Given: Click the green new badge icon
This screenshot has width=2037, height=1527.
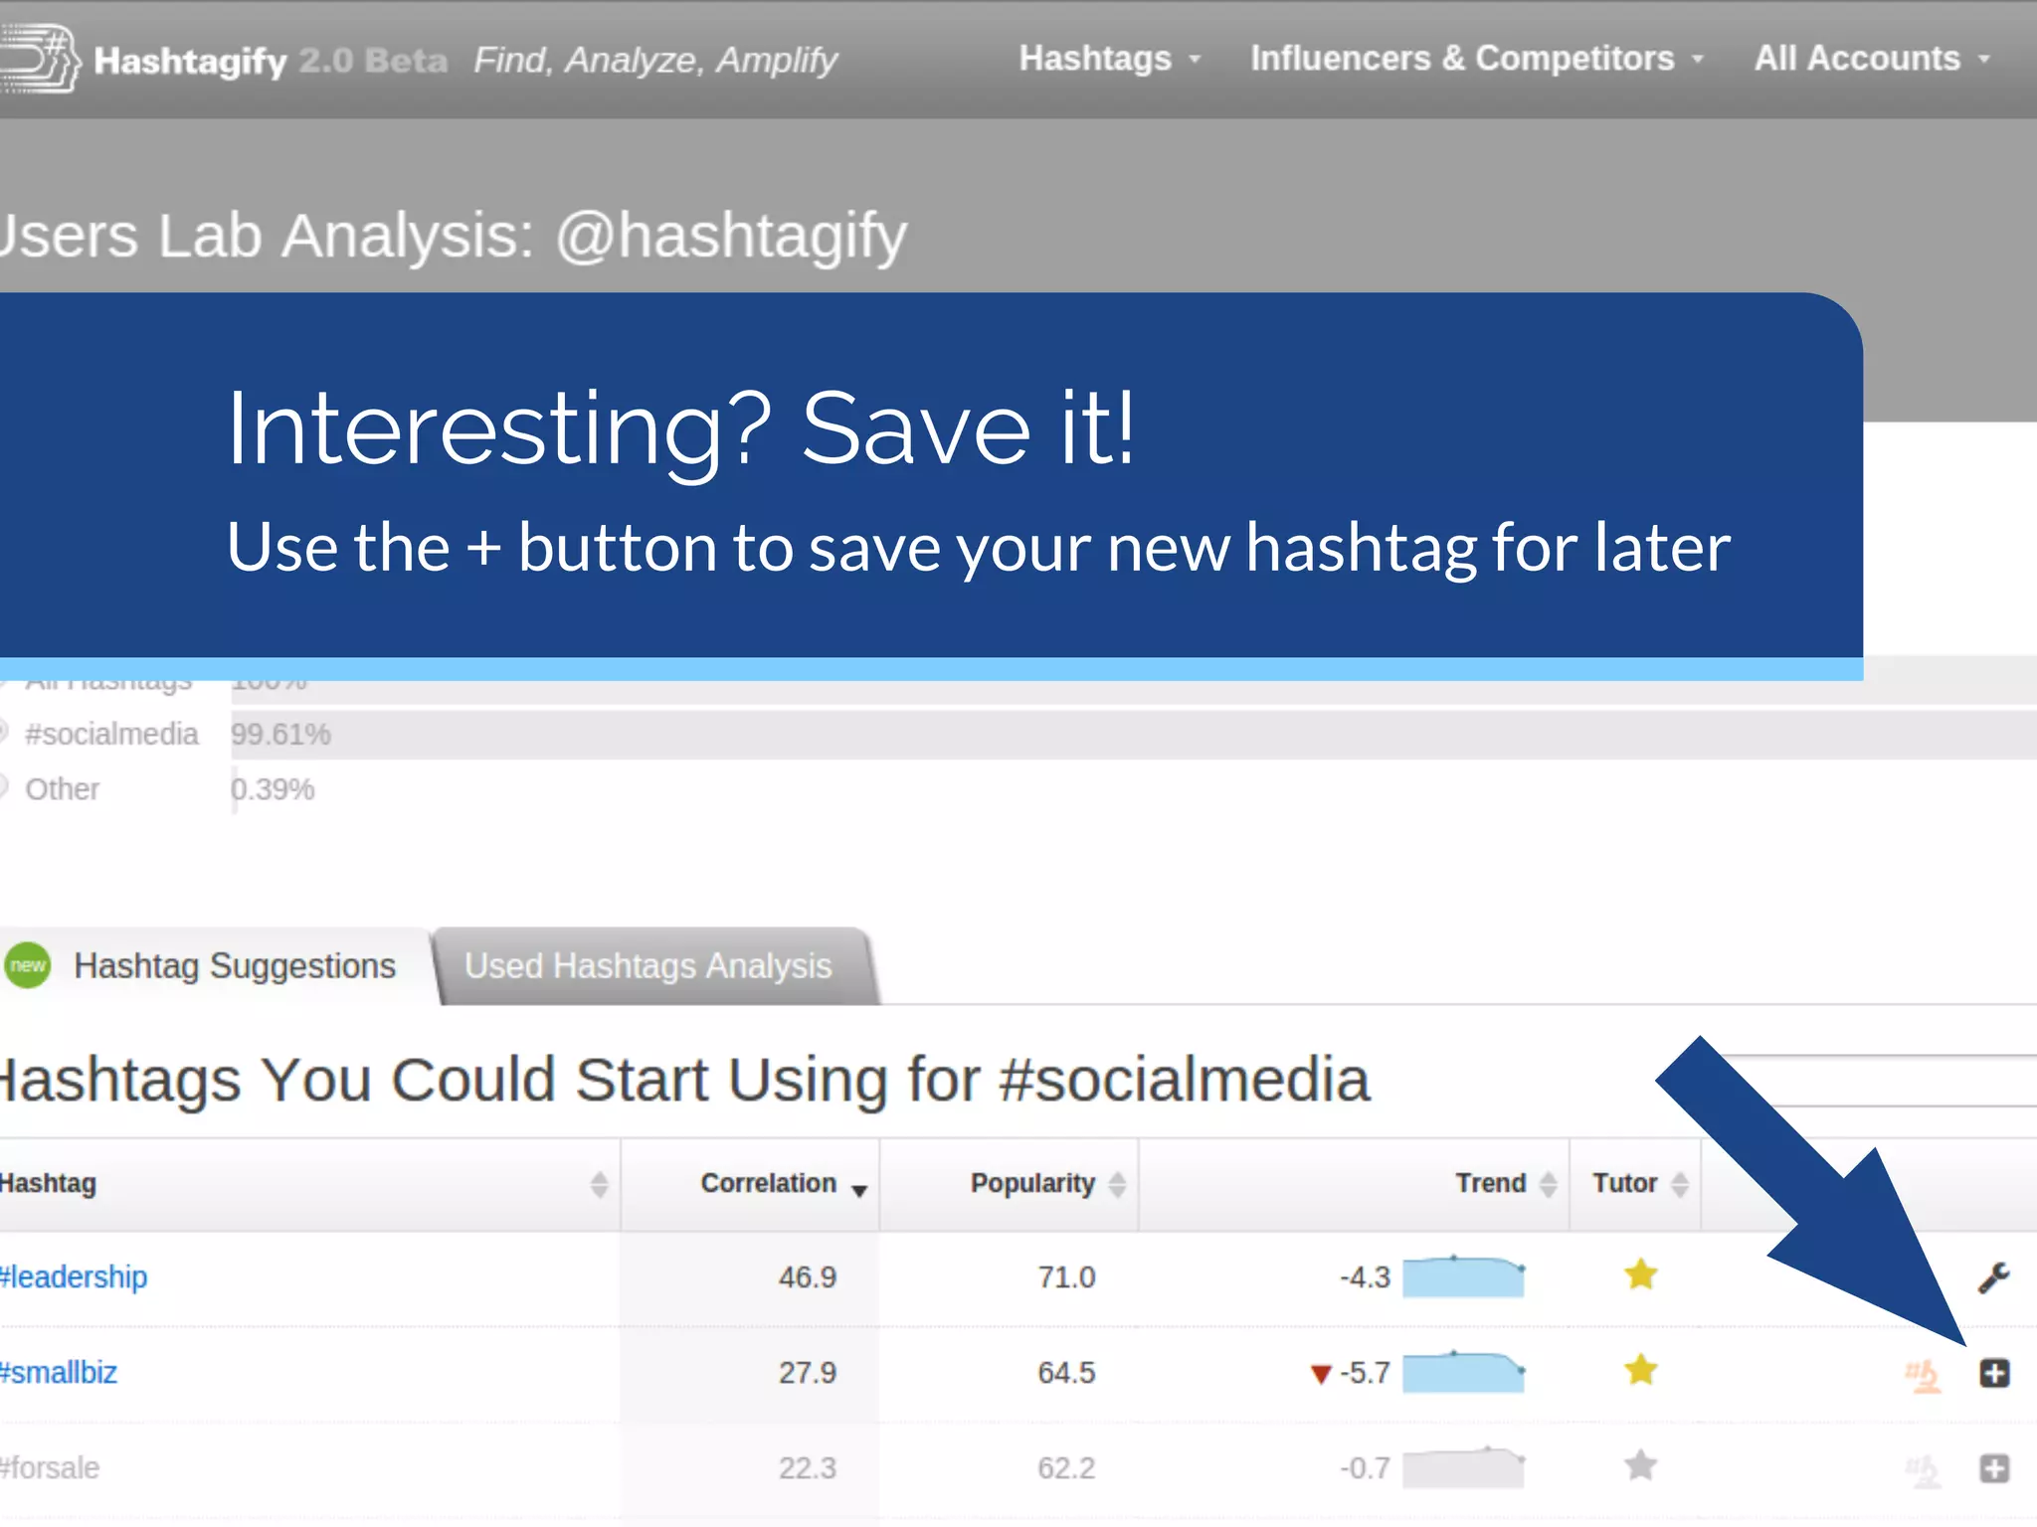Looking at the screenshot, I should 28,965.
